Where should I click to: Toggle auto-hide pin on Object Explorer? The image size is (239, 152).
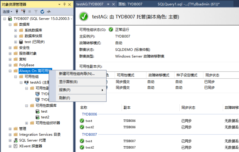tap(64, 4)
